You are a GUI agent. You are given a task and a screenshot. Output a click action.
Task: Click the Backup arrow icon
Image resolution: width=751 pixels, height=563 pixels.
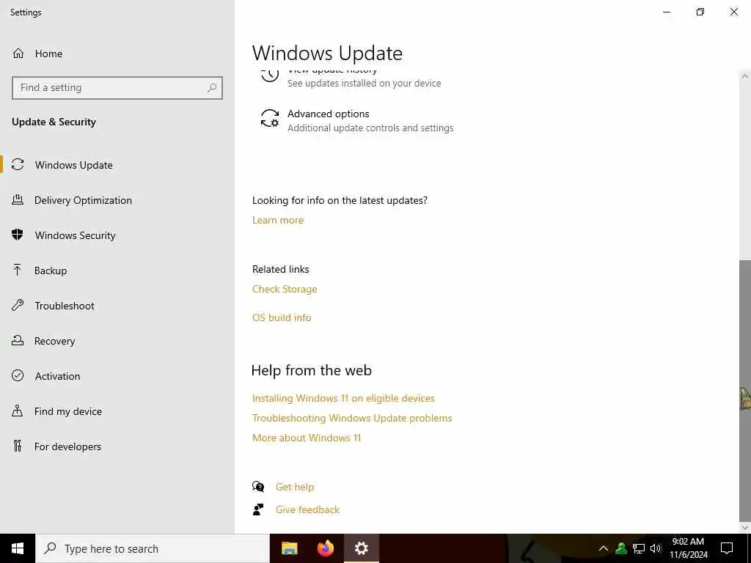18,271
